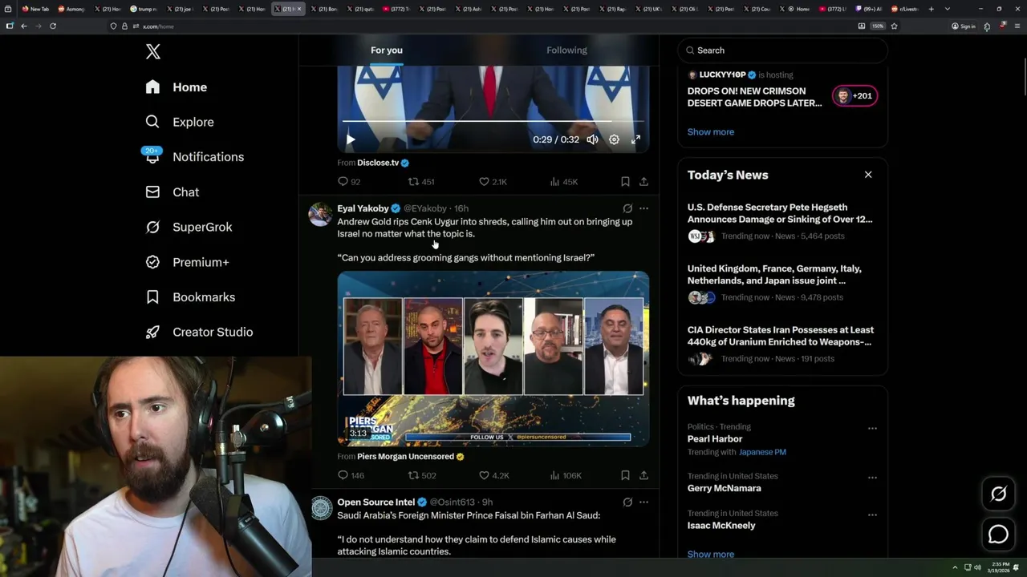Click the browser back arrow
Screen dimensions: 1027x577
point(24,26)
